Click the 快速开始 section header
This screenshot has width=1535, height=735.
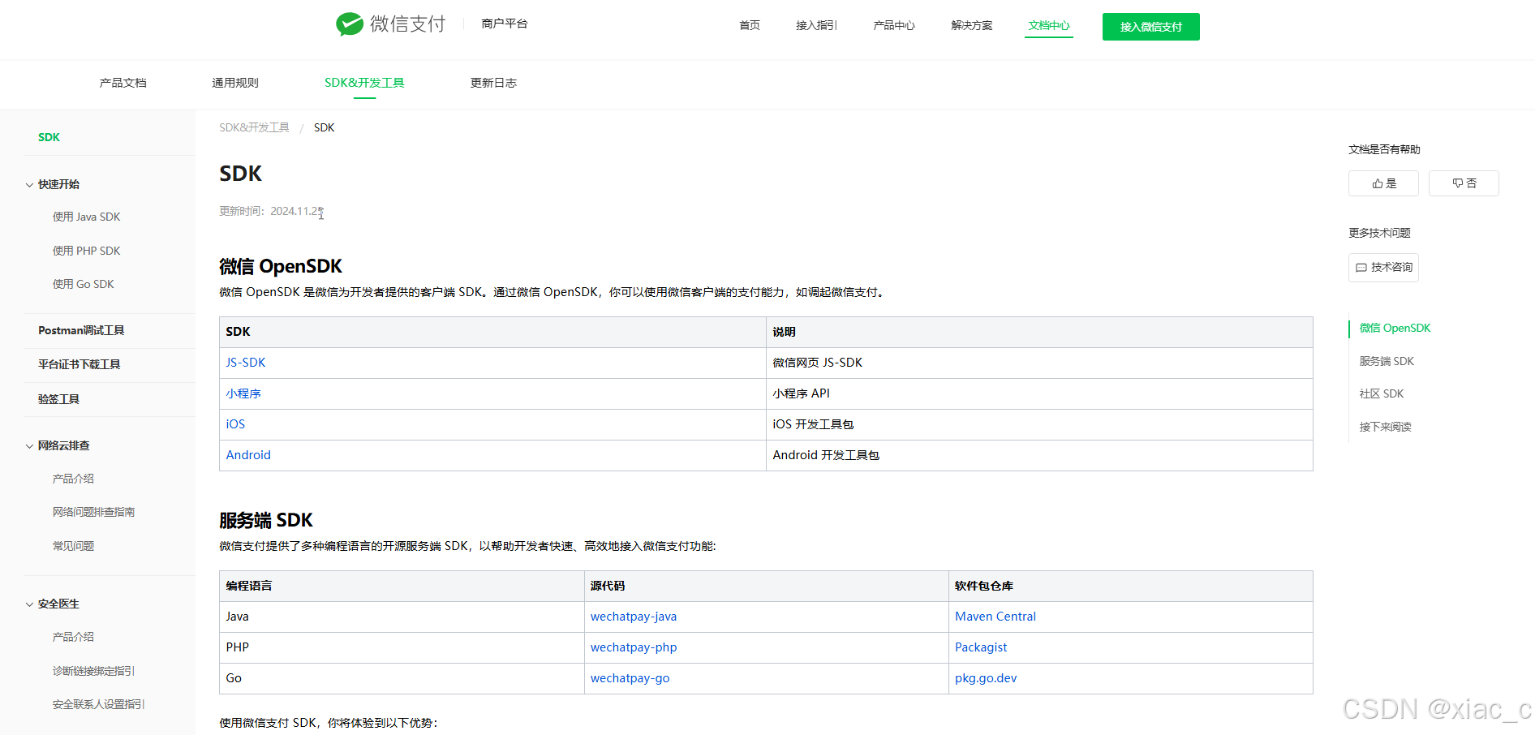(58, 184)
